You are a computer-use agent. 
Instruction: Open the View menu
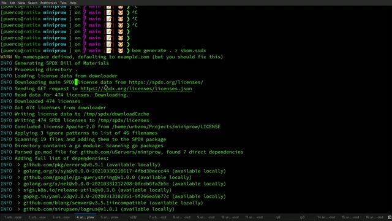pos(21,2)
